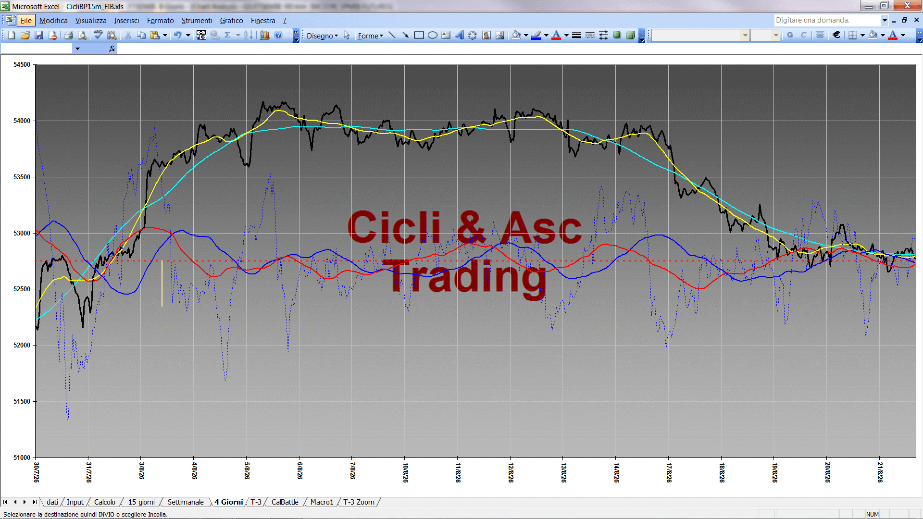
Task: Toggle Italic (C) formatting
Action: pyautogui.click(x=803, y=35)
